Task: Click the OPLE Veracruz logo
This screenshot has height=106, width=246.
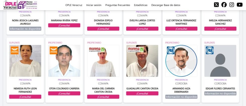Action: pyautogui.click(x=10, y=5)
